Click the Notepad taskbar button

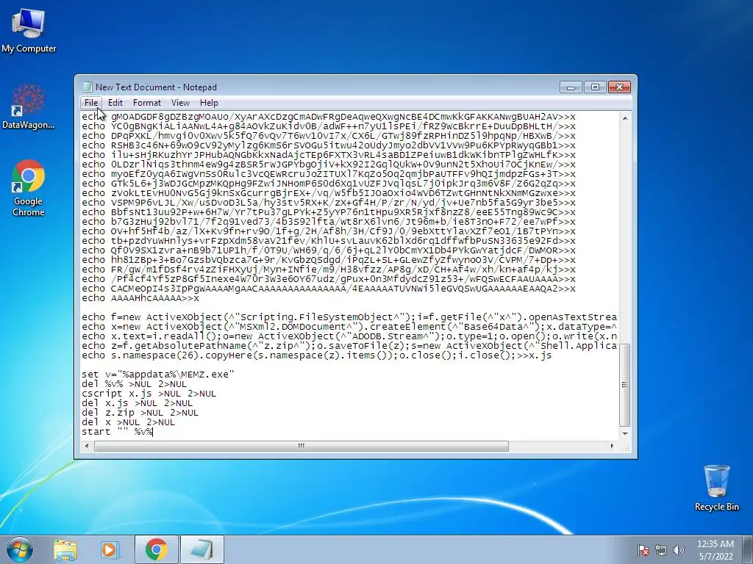coord(202,549)
